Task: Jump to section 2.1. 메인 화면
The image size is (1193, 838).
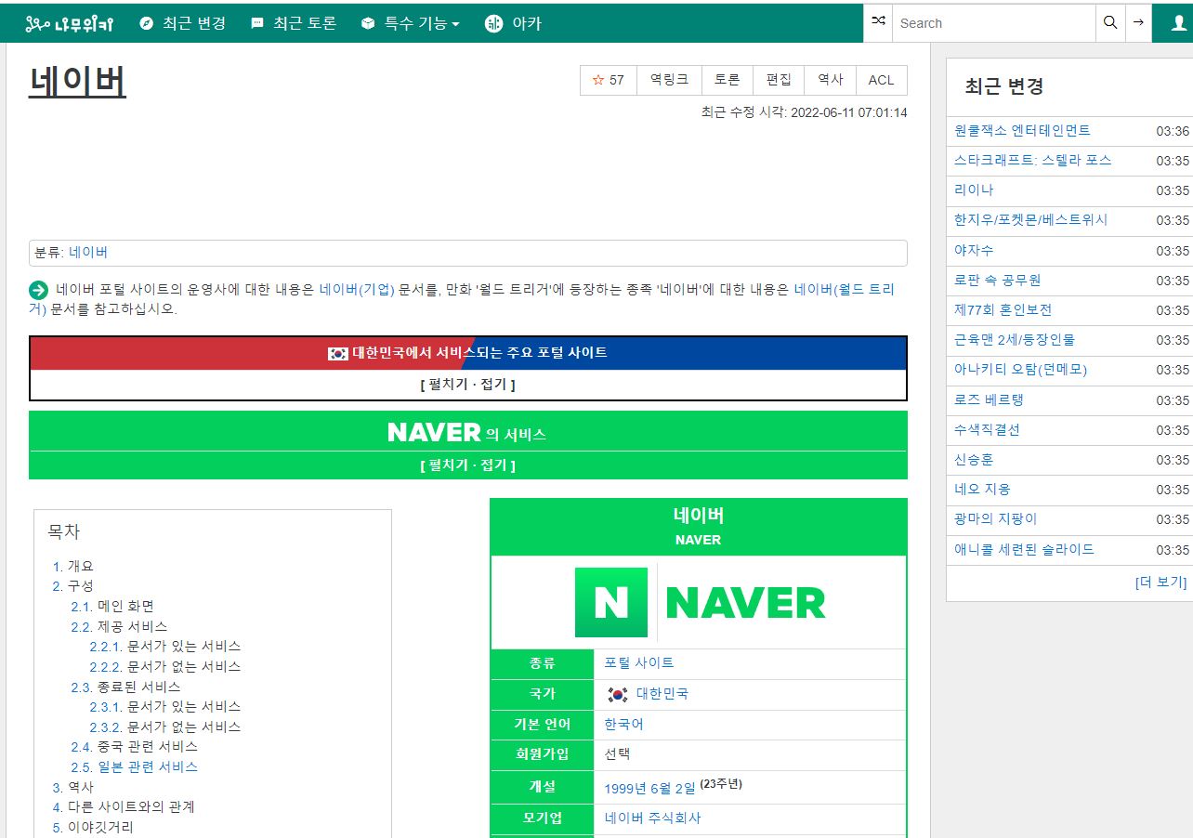Action: 112,606
